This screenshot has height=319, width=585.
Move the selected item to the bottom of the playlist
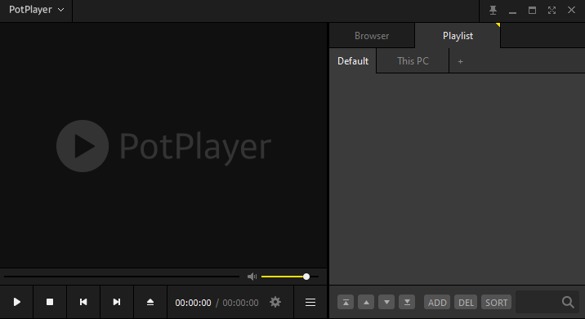pos(407,302)
